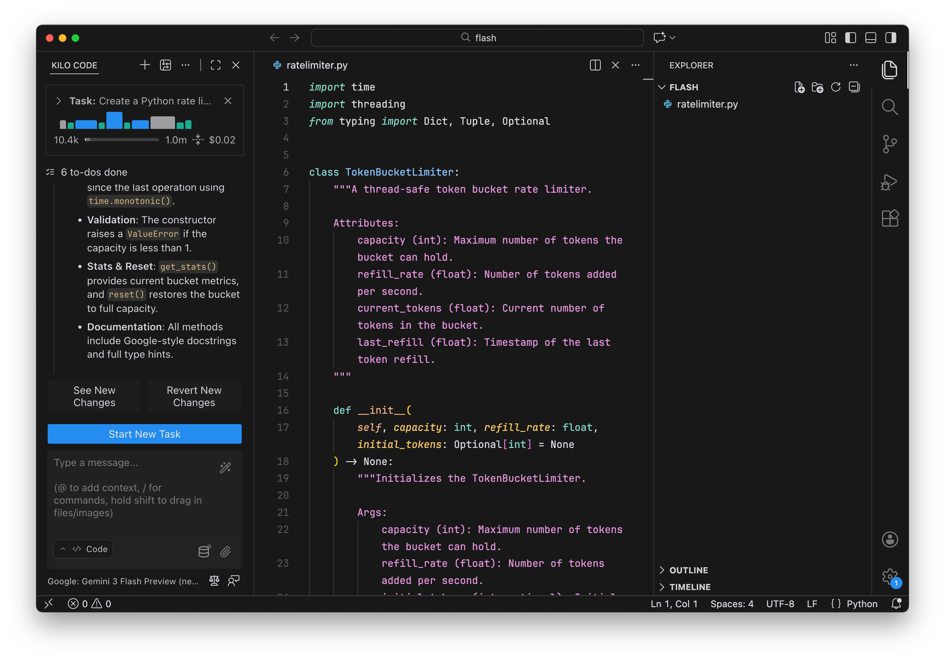Open the Run and Debug view

pos(889,182)
